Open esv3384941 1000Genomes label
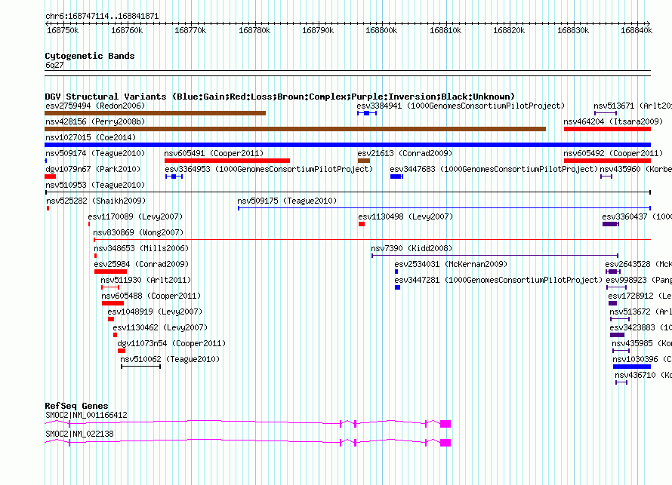672x485 pixels. 461,106
